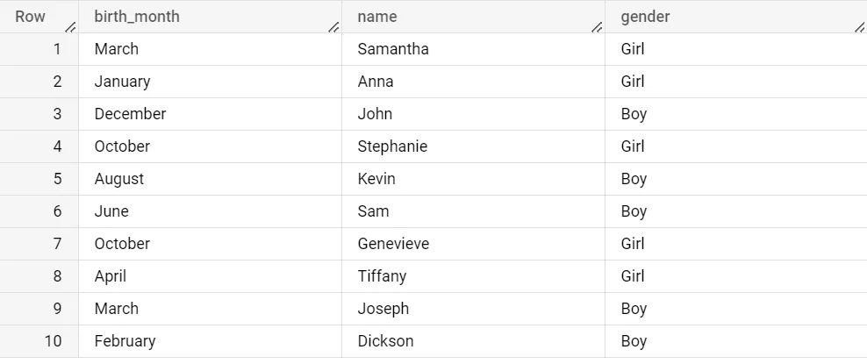Select the birth_month column header
Screen dimensions: 867x364
pos(137,17)
